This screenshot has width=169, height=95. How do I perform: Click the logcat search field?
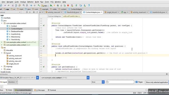tap(120, 82)
